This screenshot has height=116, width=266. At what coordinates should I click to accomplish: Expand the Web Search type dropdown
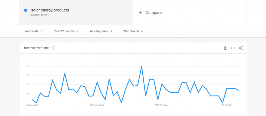(133, 31)
